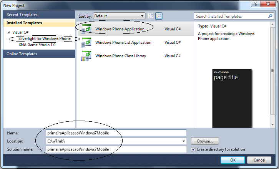Click Visual C# label in List Application row
Image resolution: width=279 pixels, height=169 pixels.
(x=173, y=43)
